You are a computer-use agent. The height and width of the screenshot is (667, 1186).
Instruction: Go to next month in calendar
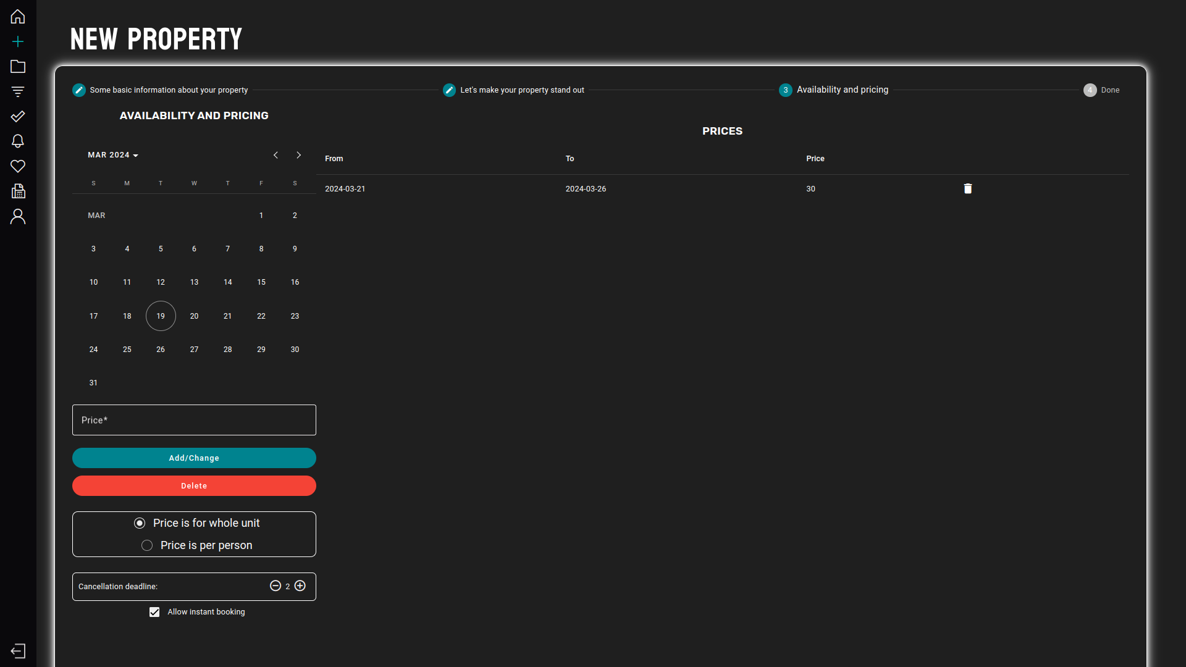click(x=298, y=155)
